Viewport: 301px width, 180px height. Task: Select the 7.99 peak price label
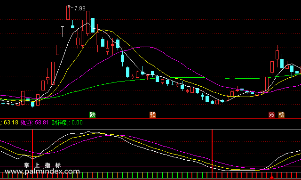(x=80, y=8)
